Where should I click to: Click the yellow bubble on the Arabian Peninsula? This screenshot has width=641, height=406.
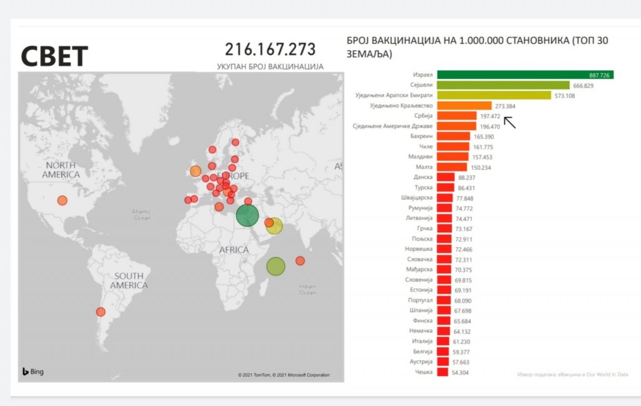point(275,226)
